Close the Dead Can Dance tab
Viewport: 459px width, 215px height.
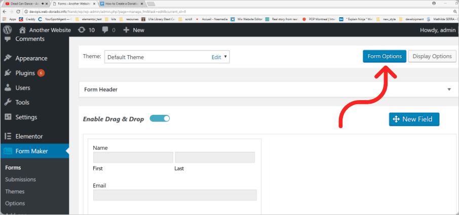[47, 4]
